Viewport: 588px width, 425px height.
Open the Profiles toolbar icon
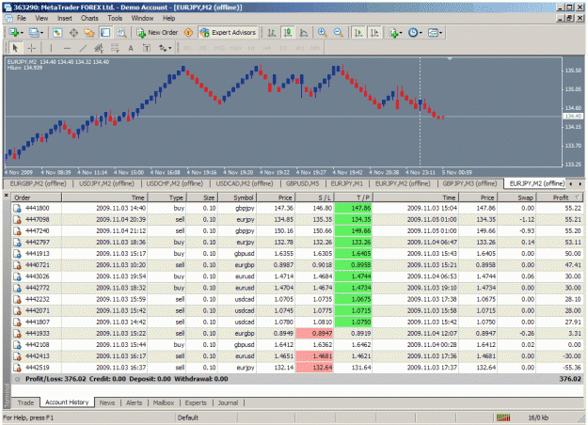[34, 33]
